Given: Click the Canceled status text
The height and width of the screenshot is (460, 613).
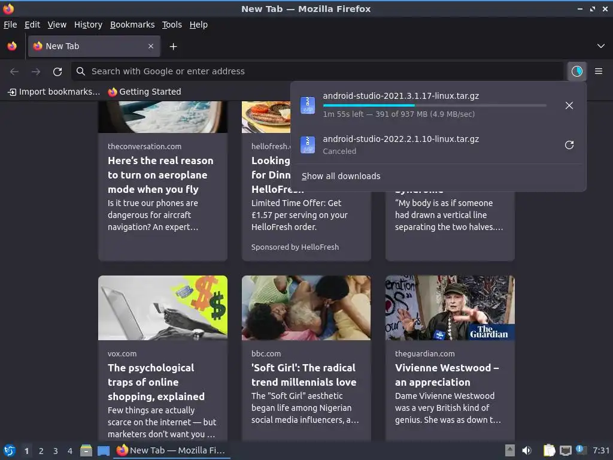Looking at the screenshot, I should pos(339,152).
